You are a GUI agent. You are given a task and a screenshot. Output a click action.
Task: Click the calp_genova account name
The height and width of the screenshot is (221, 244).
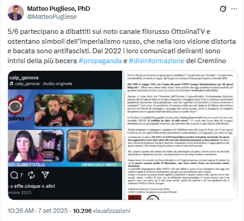[24, 78]
